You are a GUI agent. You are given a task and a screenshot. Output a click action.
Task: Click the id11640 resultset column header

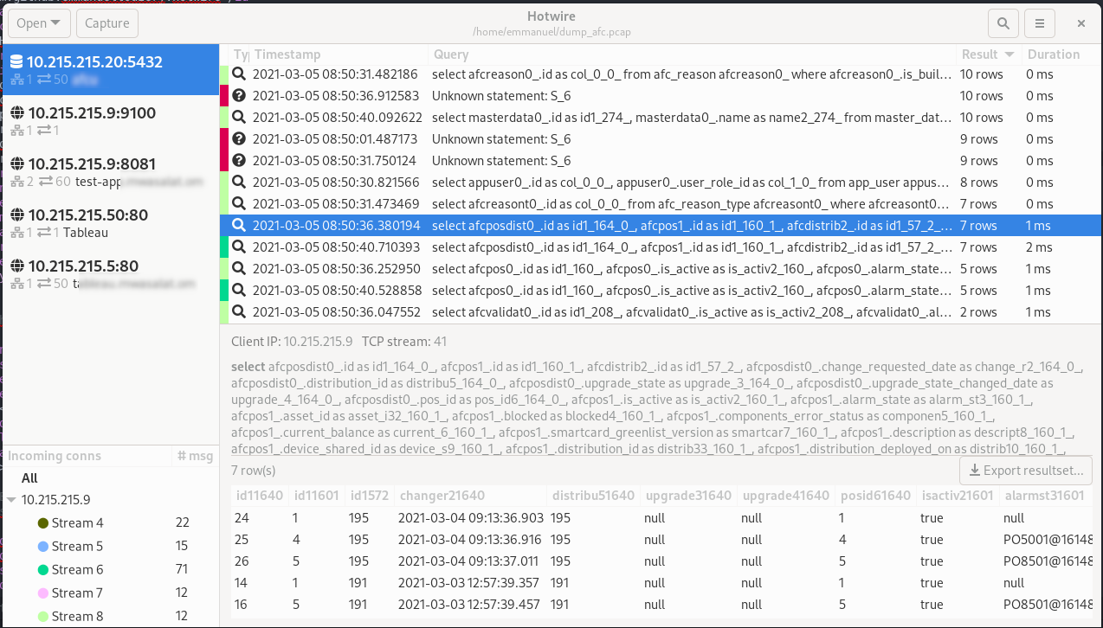260,496
